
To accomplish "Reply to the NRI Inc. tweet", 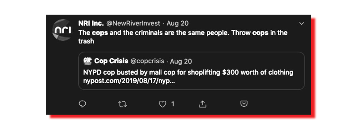I will 82,104.
